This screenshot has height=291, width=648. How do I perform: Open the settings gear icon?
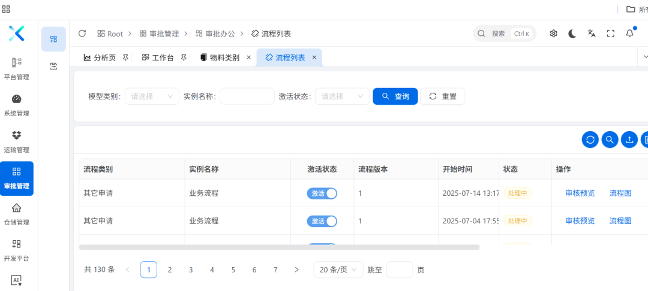click(x=553, y=34)
